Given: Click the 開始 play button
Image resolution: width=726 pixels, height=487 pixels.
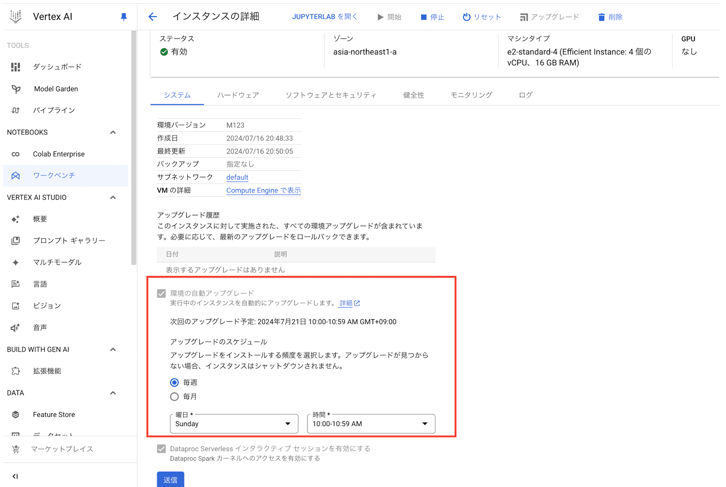Looking at the screenshot, I should click(389, 17).
